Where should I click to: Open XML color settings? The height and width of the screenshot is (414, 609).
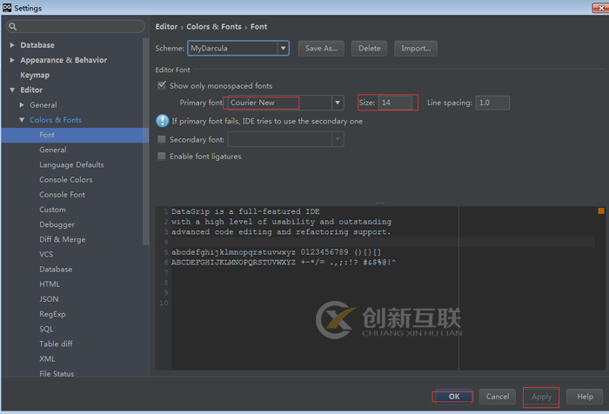coord(47,359)
